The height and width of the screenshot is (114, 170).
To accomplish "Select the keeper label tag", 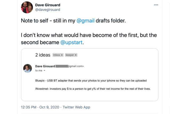I will tap(70, 55).
